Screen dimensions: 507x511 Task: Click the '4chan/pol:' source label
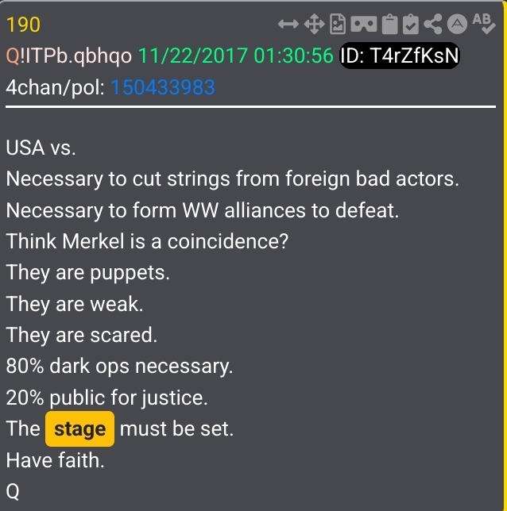pyautogui.click(x=55, y=87)
